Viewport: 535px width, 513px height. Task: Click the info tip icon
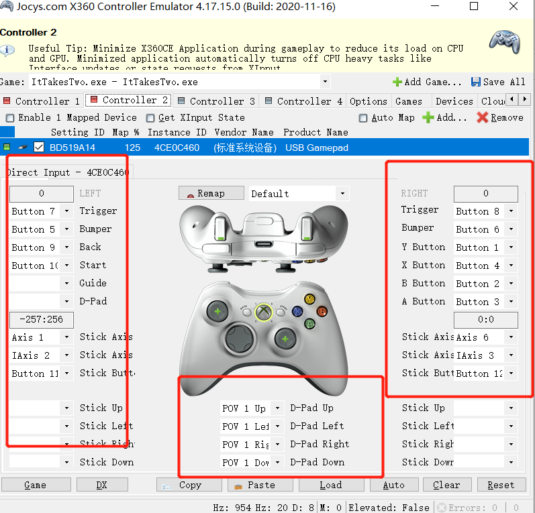point(7,50)
